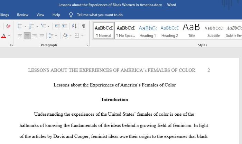Viewport: 242px width, 144px height.
Task: Click the red font color swatch
Action: click(x=3, y=36)
